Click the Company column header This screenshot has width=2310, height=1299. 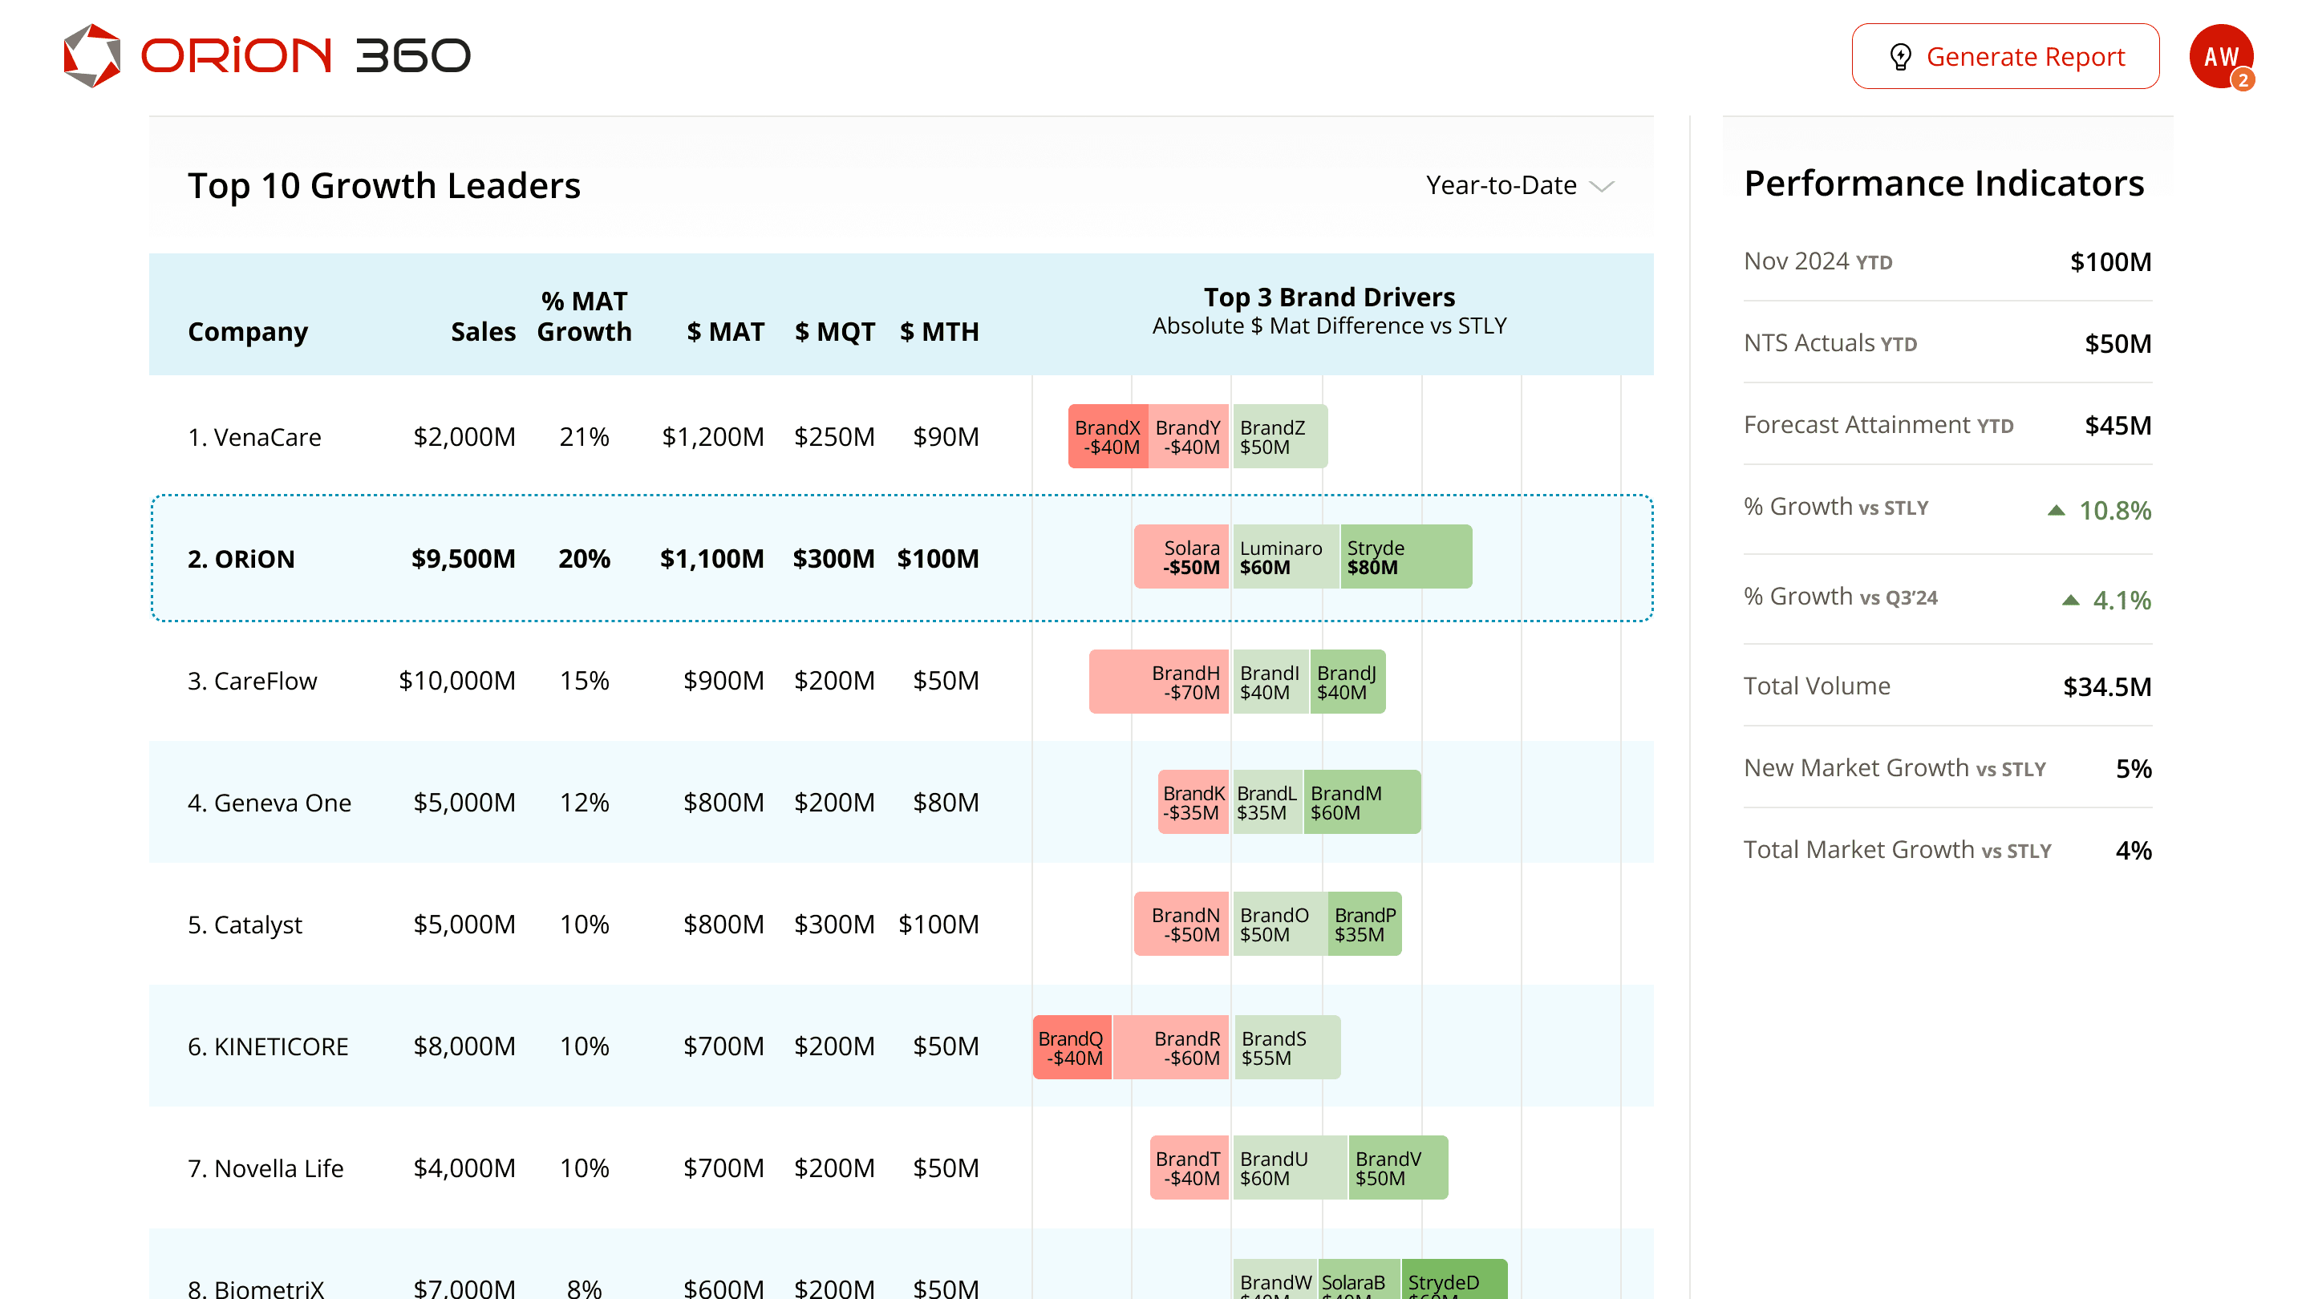pos(248,332)
